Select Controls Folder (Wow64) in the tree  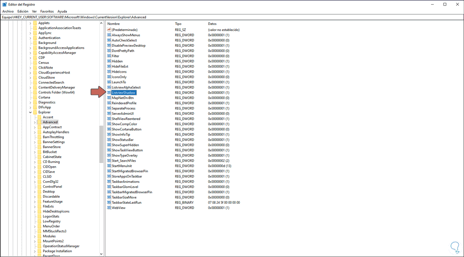57,93
